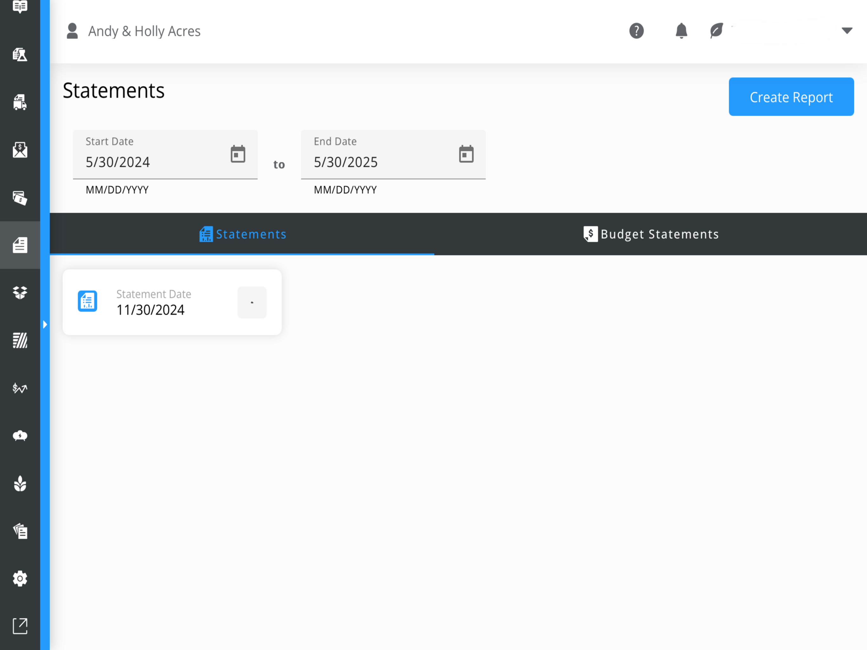Open the crop plant sidebar icon
Screen dimensions: 867x650
click(x=20, y=483)
